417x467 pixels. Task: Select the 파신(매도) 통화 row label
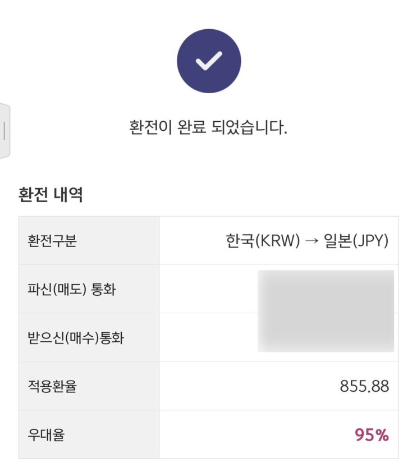(71, 290)
